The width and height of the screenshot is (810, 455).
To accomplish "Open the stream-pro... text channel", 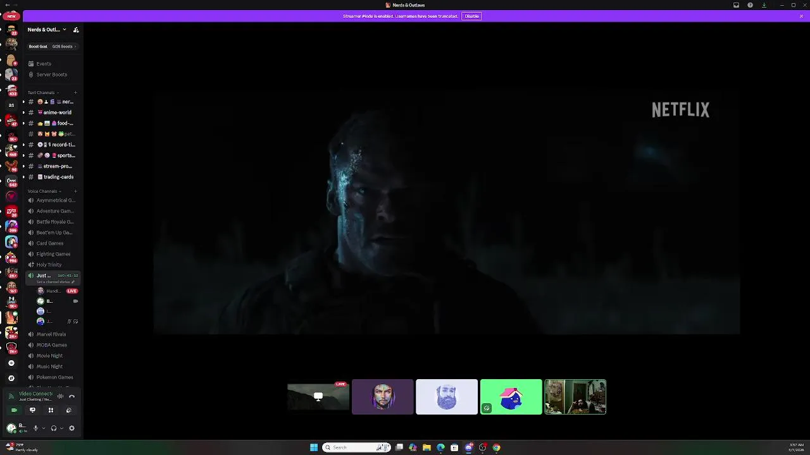I will (x=53, y=166).
